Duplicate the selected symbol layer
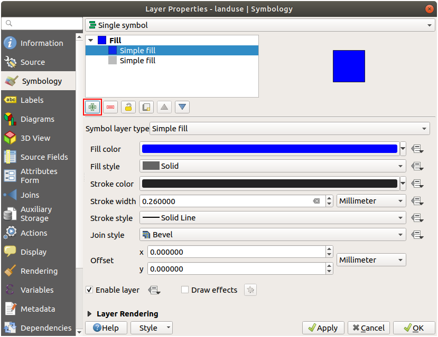438x337 pixels. (146, 107)
